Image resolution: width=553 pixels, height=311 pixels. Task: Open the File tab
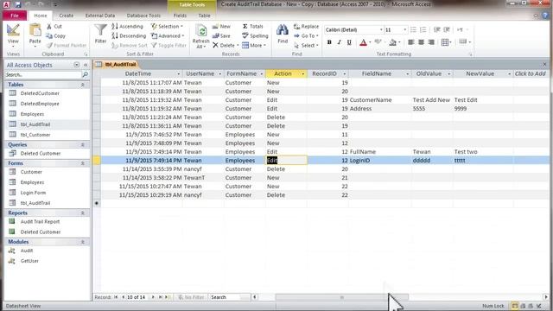click(15, 16)
